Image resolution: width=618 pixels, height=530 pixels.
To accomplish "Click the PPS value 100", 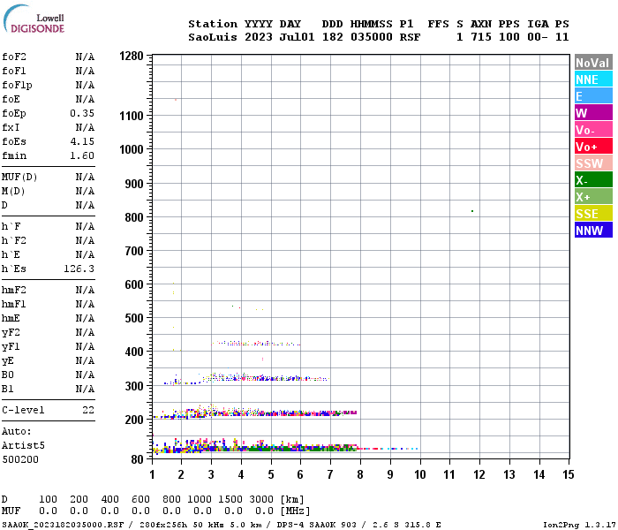I will (x=509, y=37).
